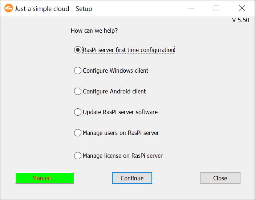This screenshot has height=200, width=255.
Task: Click the orange cloud app icon
Action: (x=9, y=8)
